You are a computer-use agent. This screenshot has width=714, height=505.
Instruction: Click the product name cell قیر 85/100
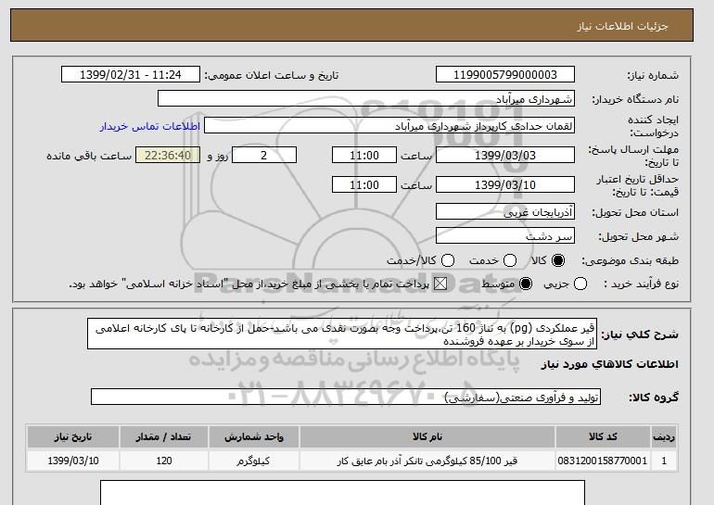427,461
